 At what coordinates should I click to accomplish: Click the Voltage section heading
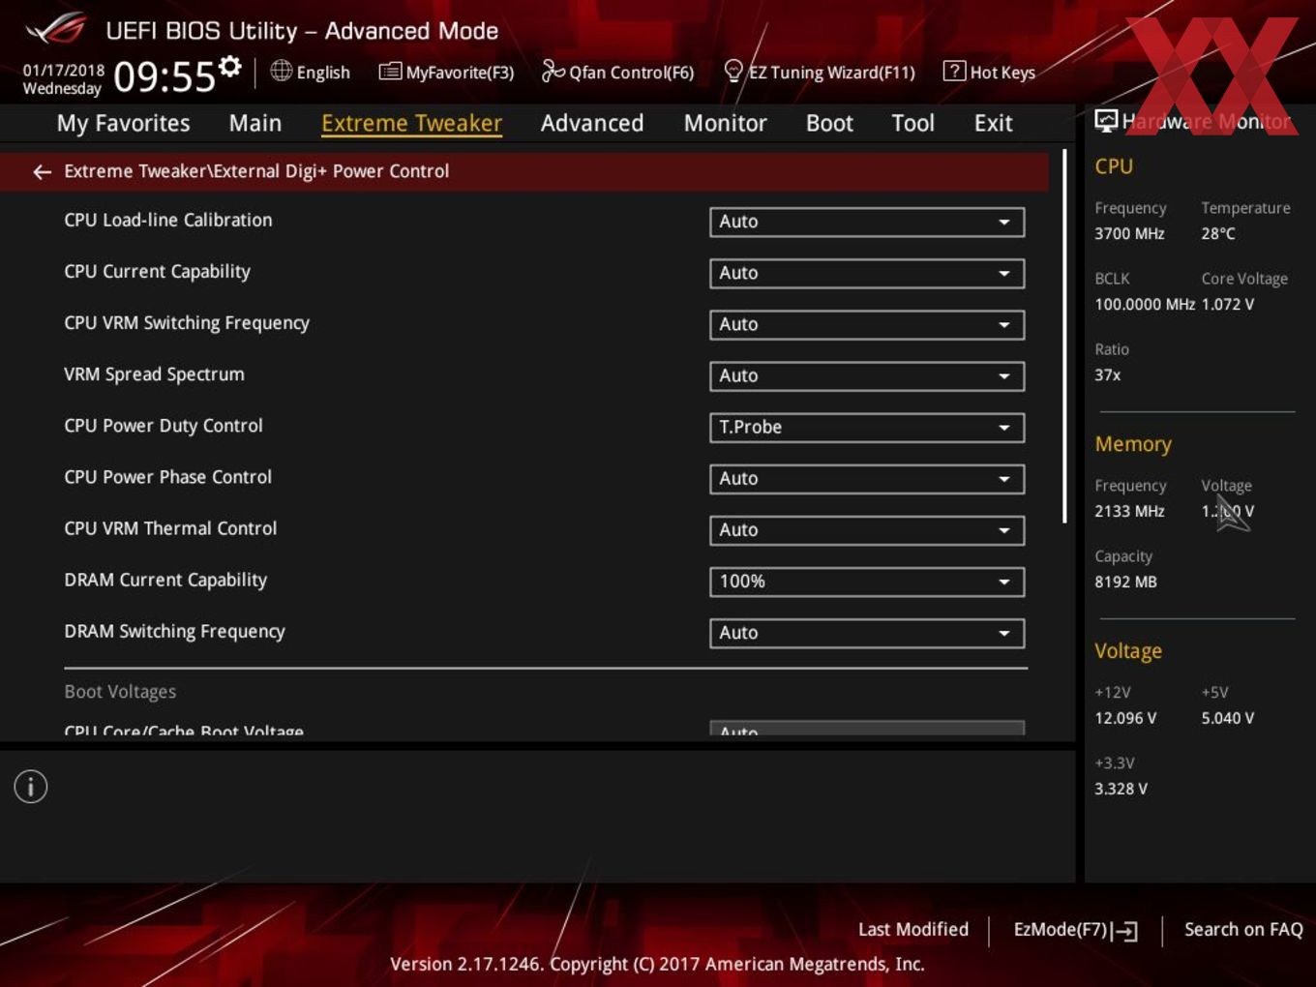pyautogui.click(x=1128, y=651)
